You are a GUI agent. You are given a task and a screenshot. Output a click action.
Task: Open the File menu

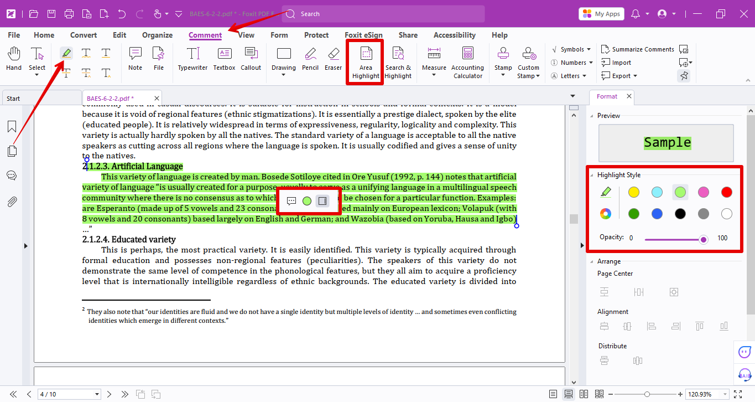[14, 35]
